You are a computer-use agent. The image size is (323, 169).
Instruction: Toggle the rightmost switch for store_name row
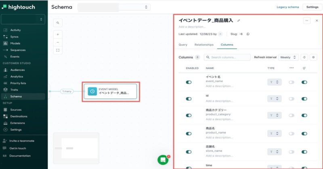tap(304, 152)
